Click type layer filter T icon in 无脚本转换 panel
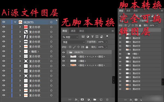This screenshot has height=102, width=164. click(x=92, y=37)
